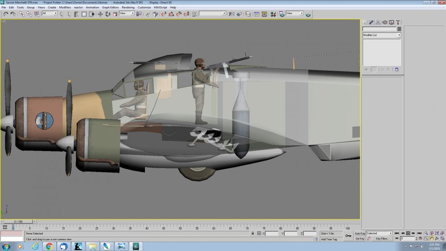Screen dimensions: 446x251
Task: Toggle Absolute/Offset transform mode
Action: click(x=259, y=233)
